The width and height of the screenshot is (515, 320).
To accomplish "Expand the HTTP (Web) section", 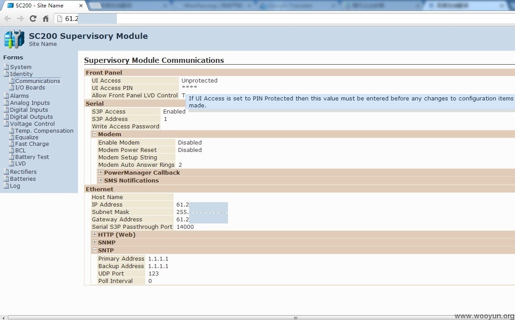I will point(95,234).
